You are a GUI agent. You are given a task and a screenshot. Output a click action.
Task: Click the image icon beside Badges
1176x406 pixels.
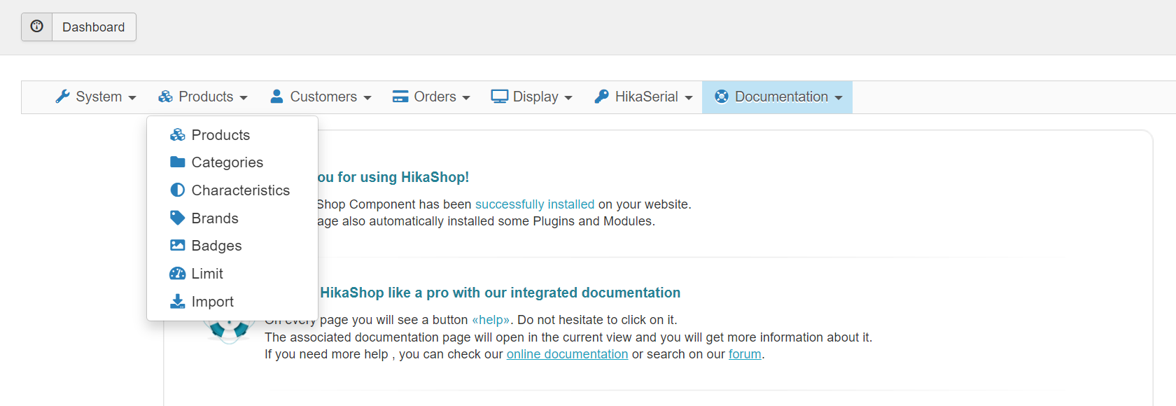178,245
